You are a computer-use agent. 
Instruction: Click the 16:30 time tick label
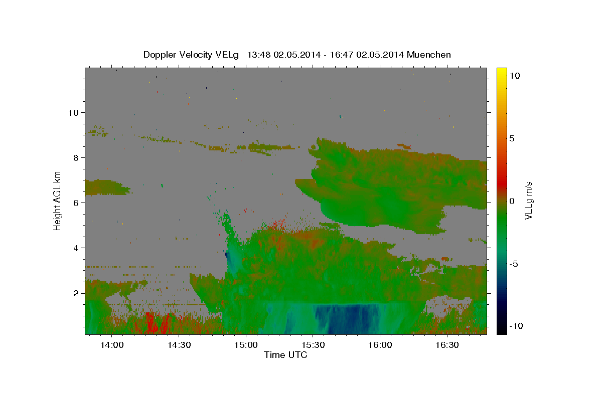[447, 345]
